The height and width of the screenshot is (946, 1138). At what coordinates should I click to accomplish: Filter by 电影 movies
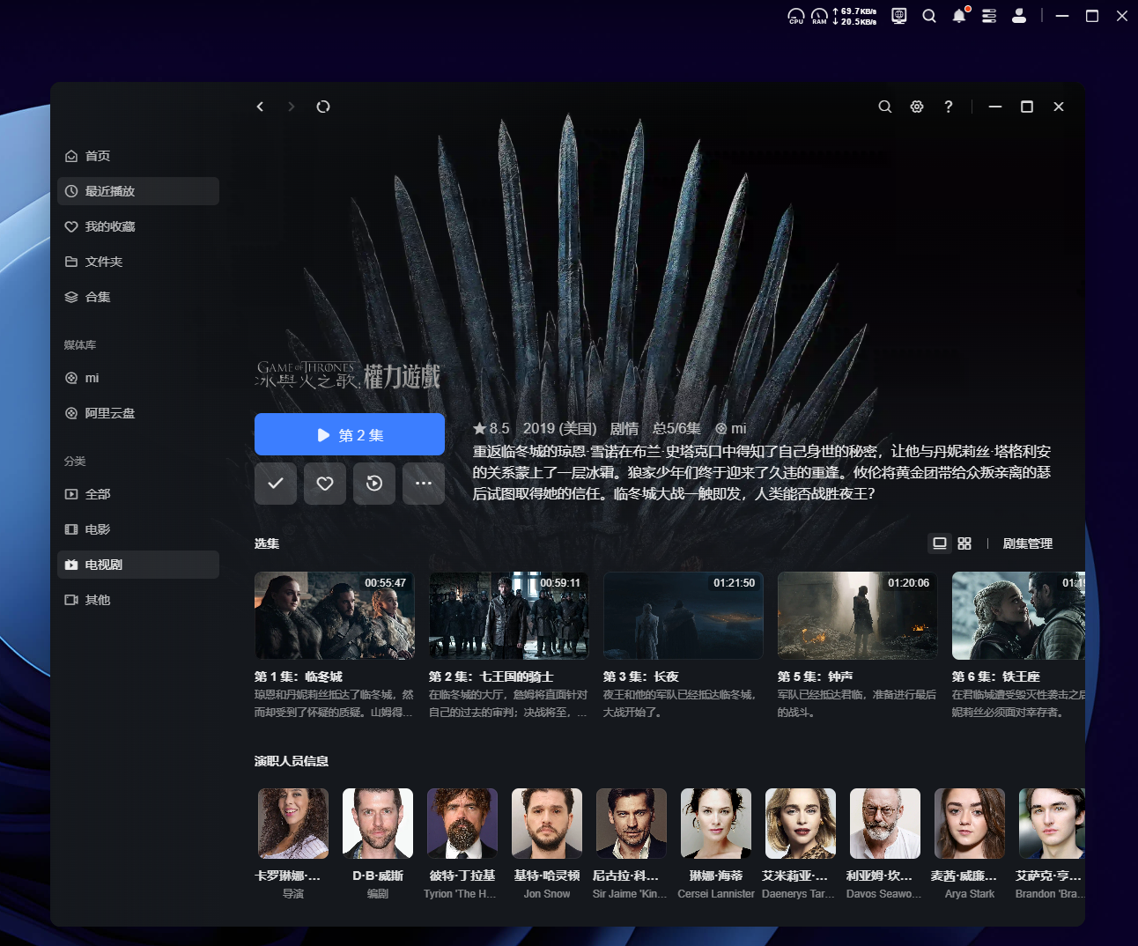pyautogui.click(x=138, y=529)
